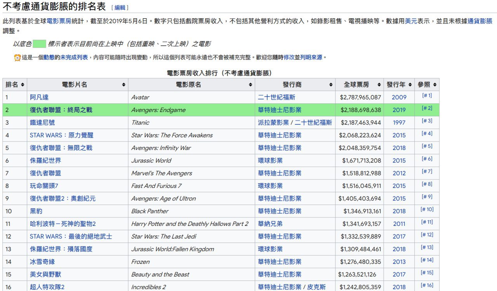Select the Avengers: Infinity War original title
Screen dimensions: 497x291
(x=161, y=148)
